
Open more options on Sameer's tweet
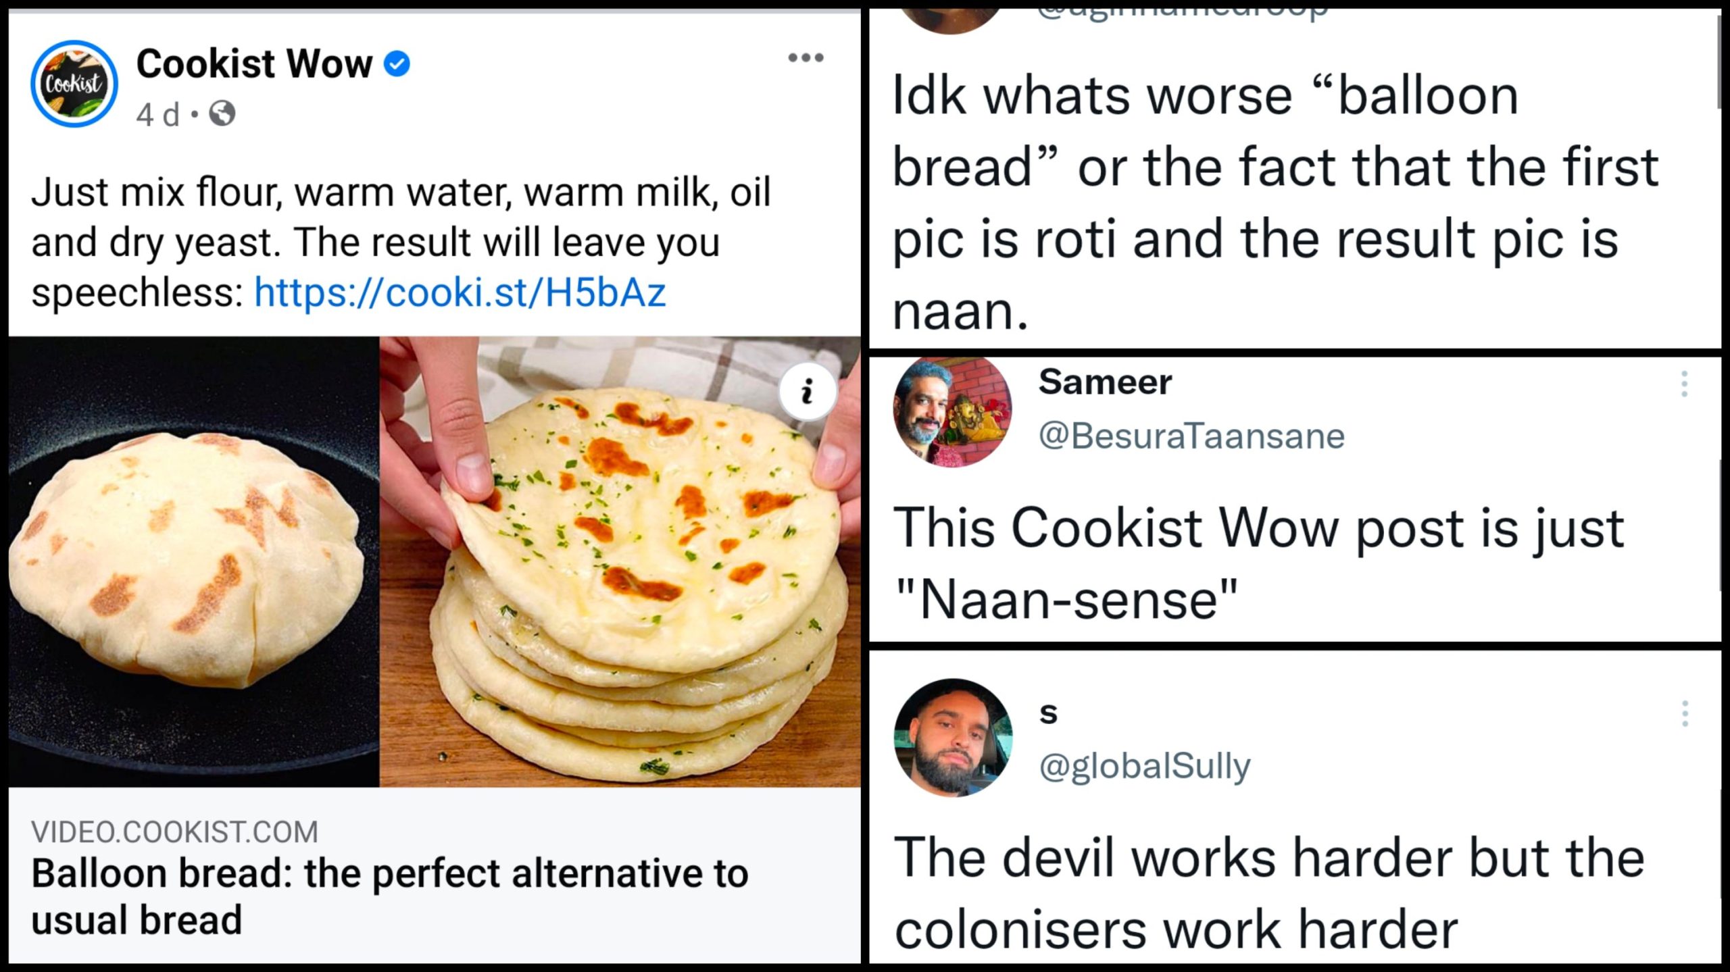(x=1684, y=384)
